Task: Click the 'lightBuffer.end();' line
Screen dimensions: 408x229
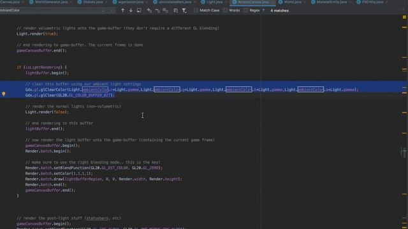Action: click(x=45, y=128)
